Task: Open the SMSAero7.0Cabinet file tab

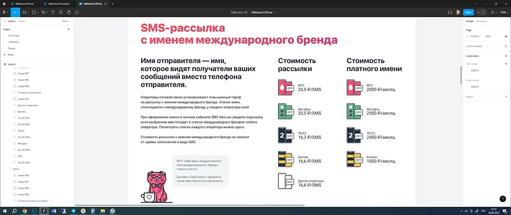Action: tap(58, 3)
